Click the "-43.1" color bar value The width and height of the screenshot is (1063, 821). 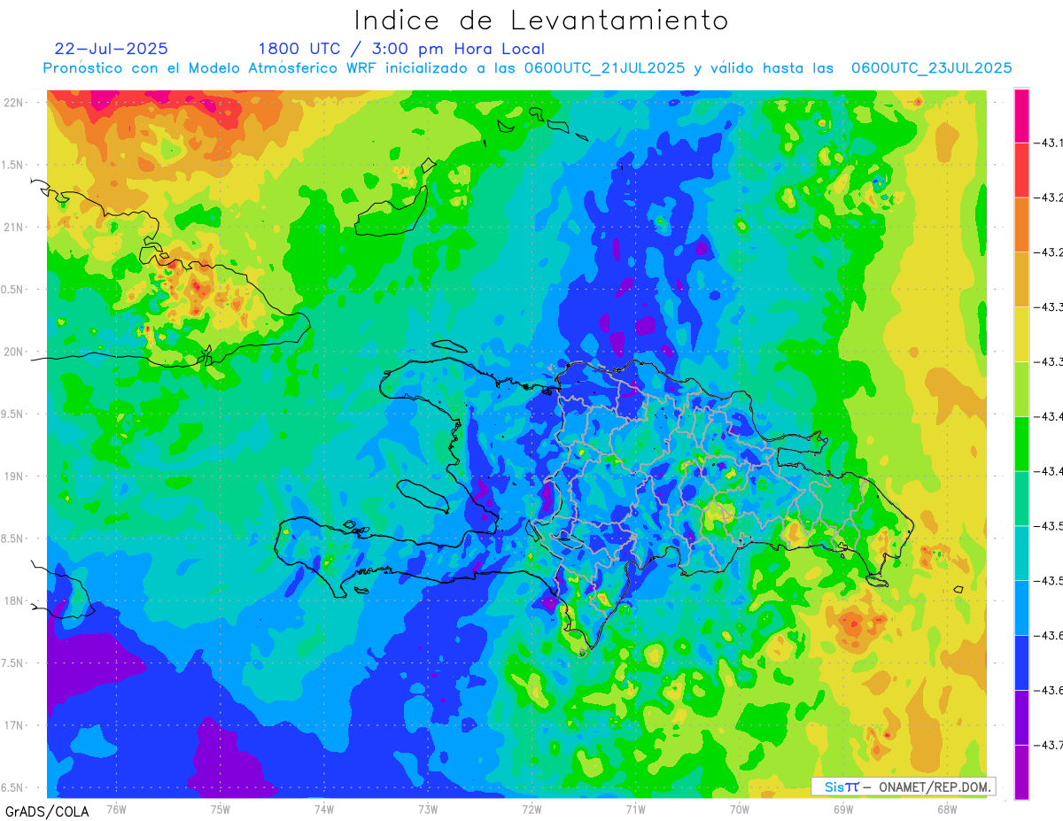point(1050,143)
